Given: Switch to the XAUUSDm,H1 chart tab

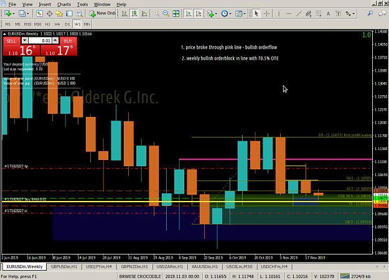Looking at the screenshot, I should (205, 266).
